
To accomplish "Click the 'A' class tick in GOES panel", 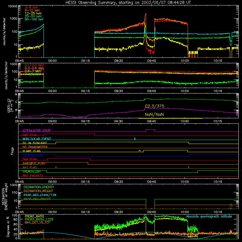I will pos(16,117).
